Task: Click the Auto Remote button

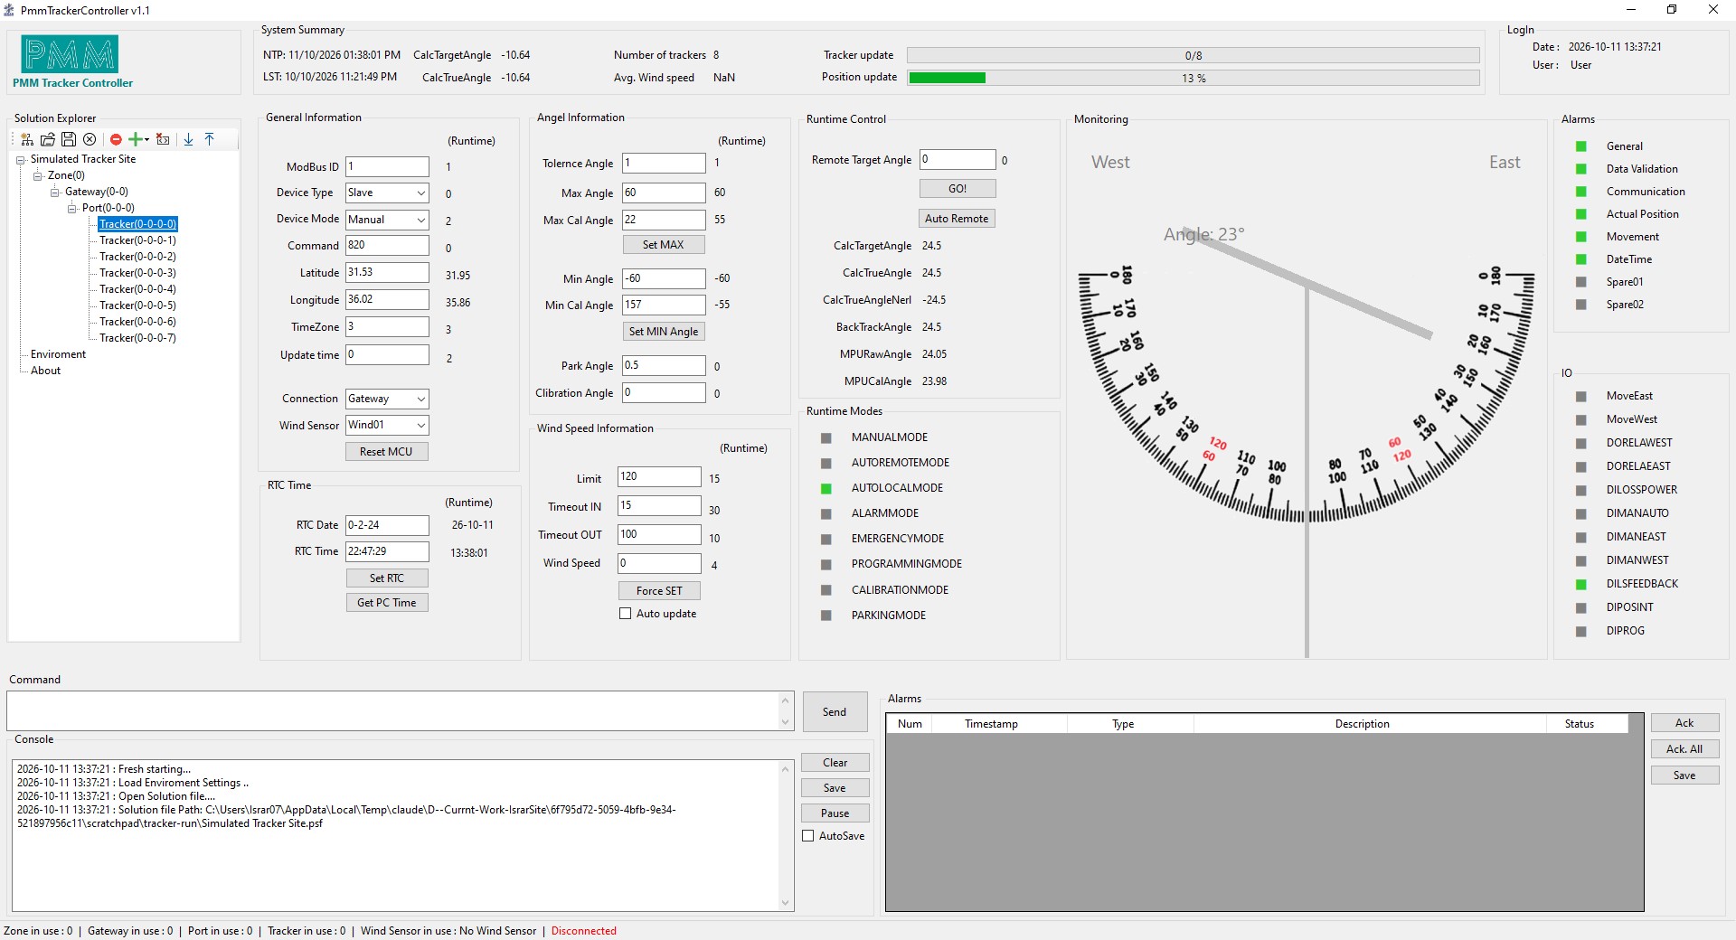Action: (x=957, y=219)
